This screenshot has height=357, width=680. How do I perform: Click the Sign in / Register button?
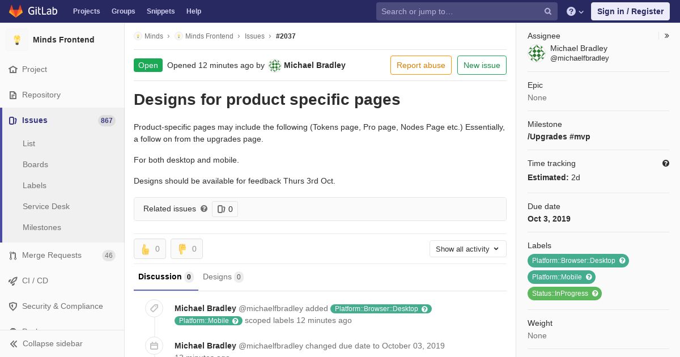pos(630,11)
